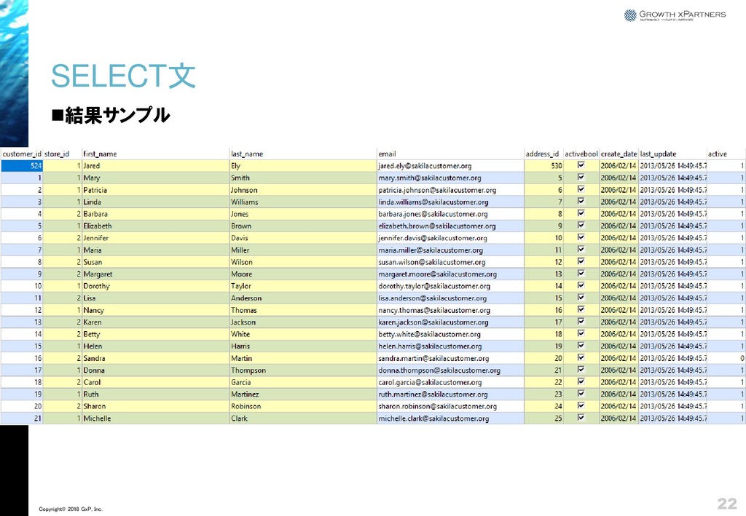
Task: Click the first_name column header
Action: tap(156, 154)
